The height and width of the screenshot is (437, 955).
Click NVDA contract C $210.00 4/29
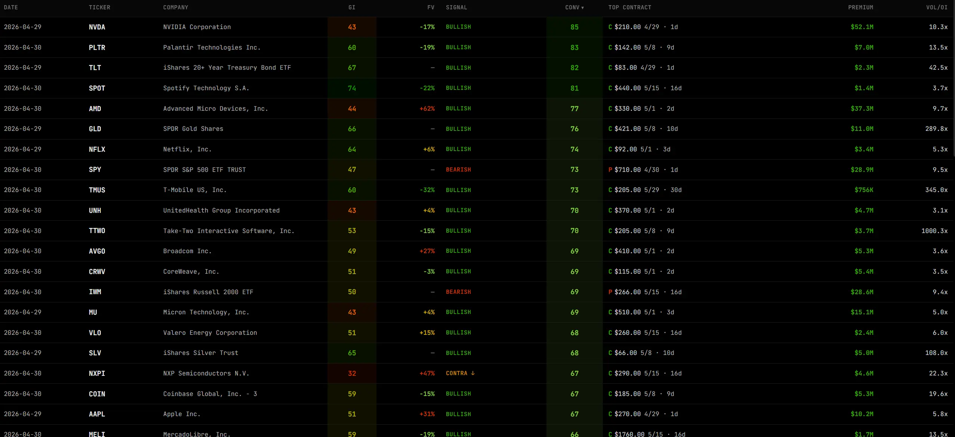[x=643, y=27]
